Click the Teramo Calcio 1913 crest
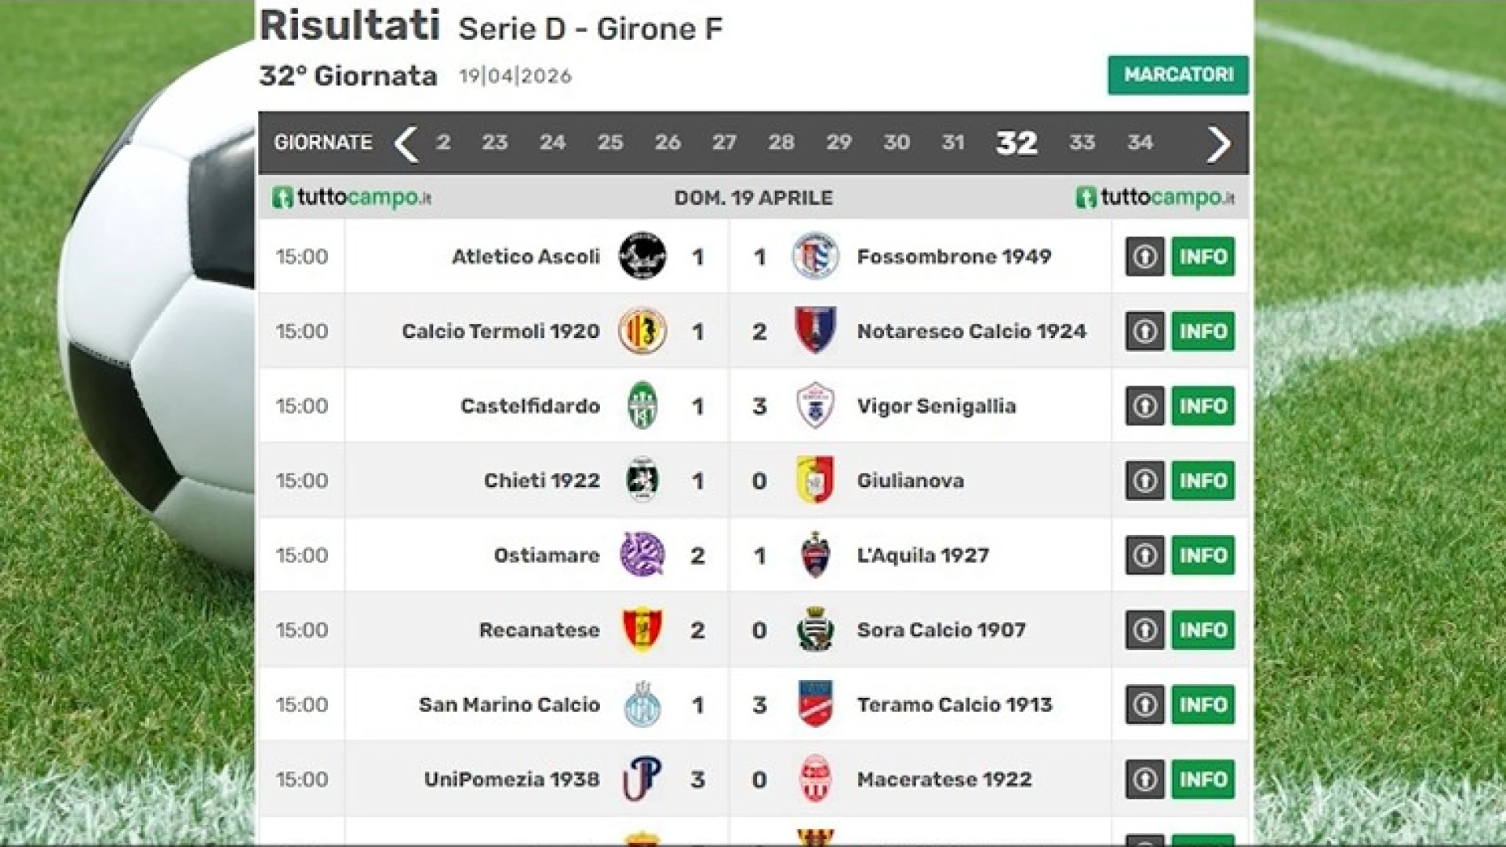 click(816, 704)
